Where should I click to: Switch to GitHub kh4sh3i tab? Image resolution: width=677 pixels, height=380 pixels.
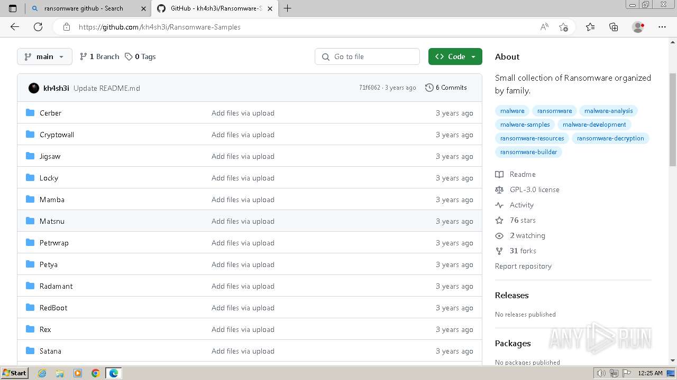pyautogui.click(x=216, y=8)
